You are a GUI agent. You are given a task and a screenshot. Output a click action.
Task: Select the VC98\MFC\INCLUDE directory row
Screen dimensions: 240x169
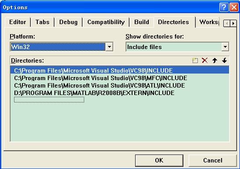point(120,78)
